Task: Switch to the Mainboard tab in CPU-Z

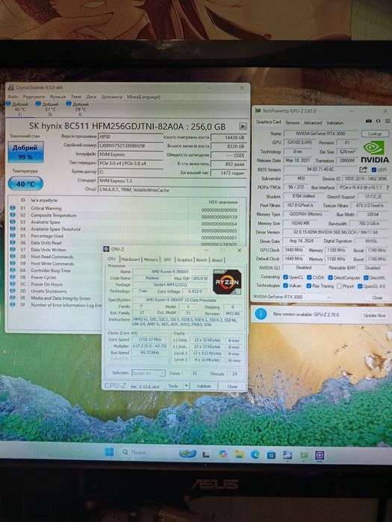Action: [x=131, y=260]
